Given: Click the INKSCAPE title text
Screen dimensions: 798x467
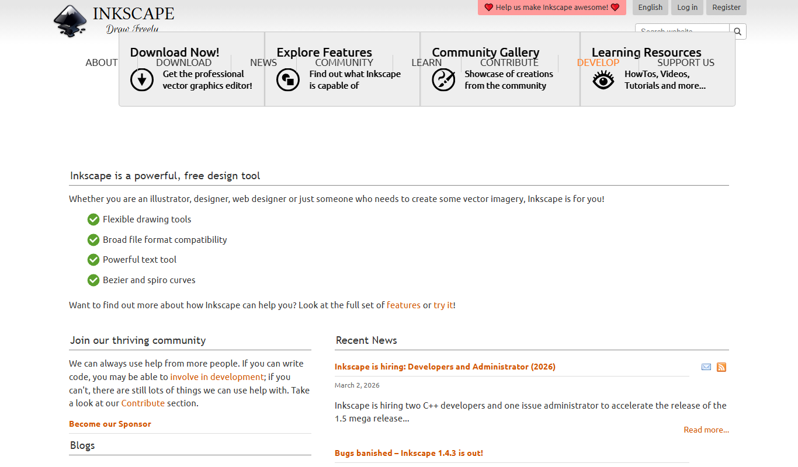Looking at the screenshot, I should (133, 13).
